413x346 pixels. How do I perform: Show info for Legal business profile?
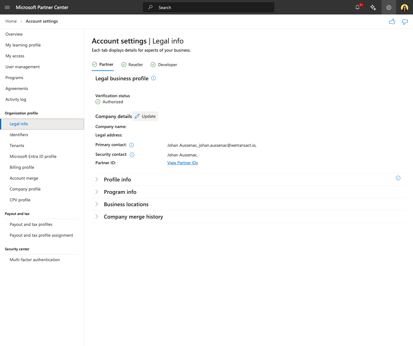tap(153, 78)
